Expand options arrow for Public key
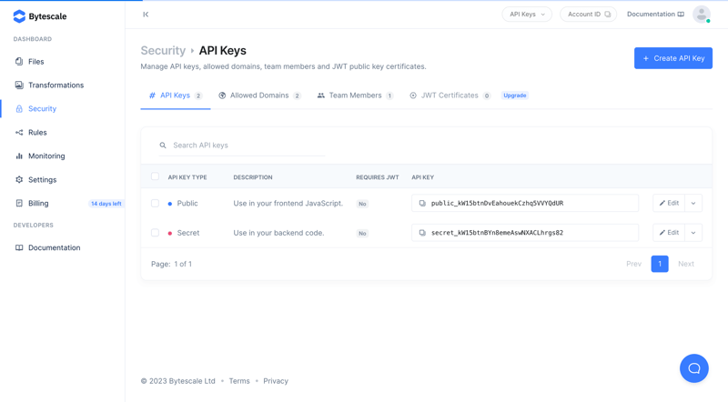Viewport: 728px width, 402px height. [693, 204]
